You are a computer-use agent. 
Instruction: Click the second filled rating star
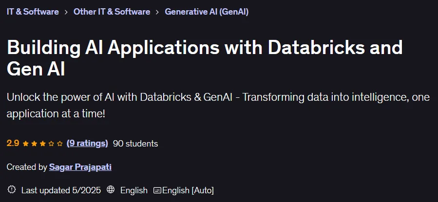click(x=34, y=144)
